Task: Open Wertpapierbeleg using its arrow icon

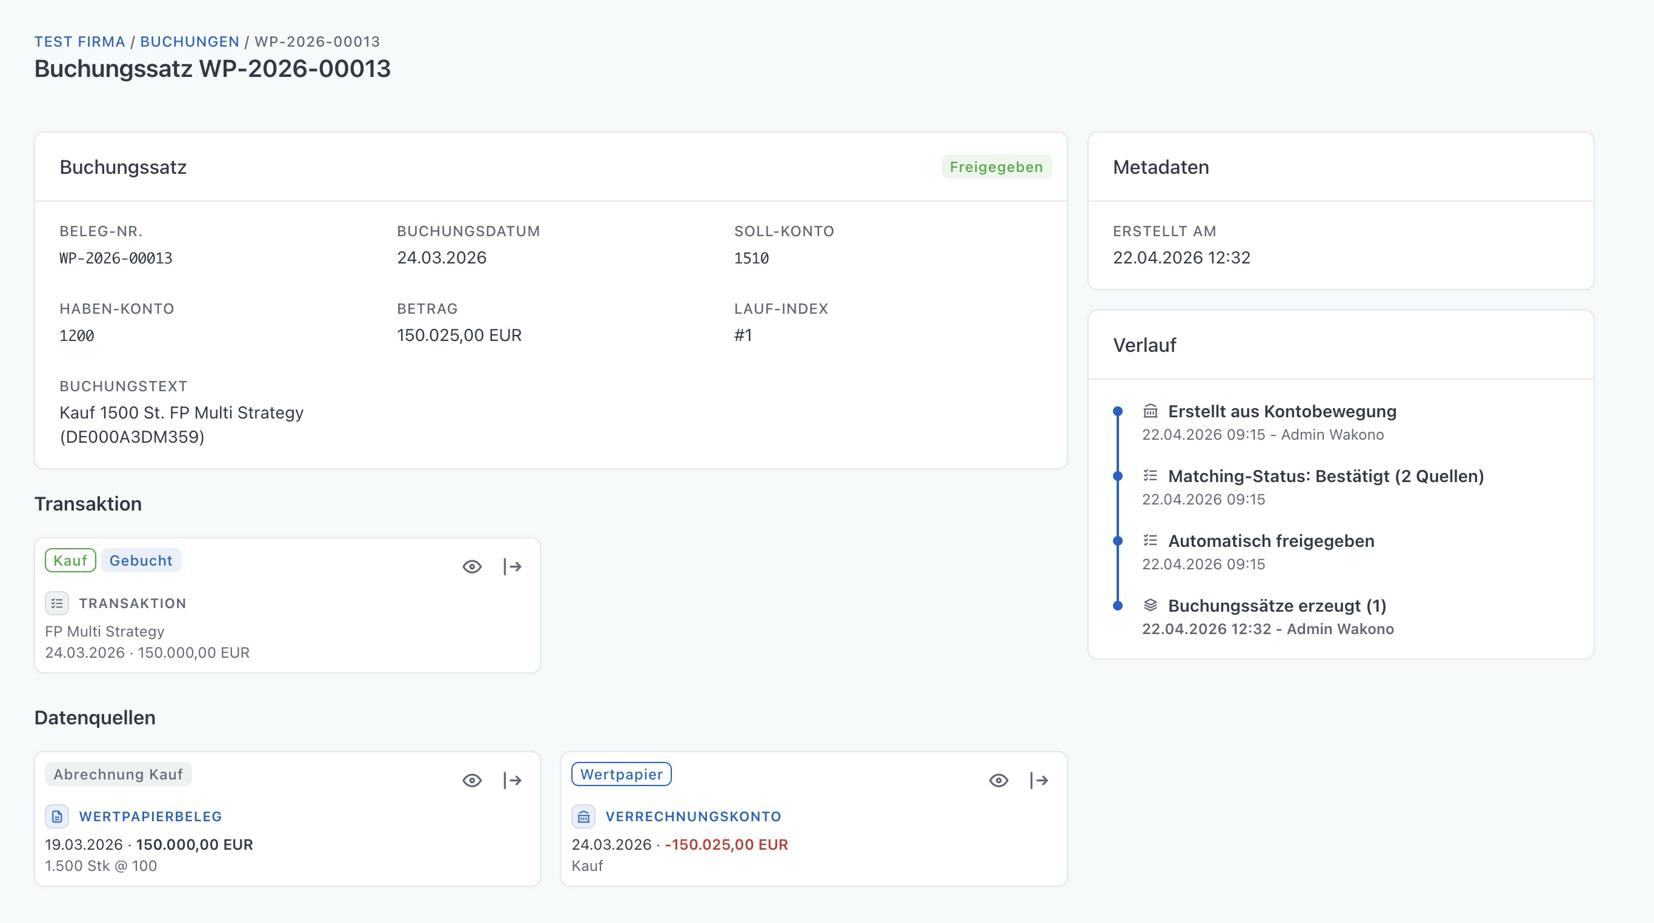Action: 513,781
